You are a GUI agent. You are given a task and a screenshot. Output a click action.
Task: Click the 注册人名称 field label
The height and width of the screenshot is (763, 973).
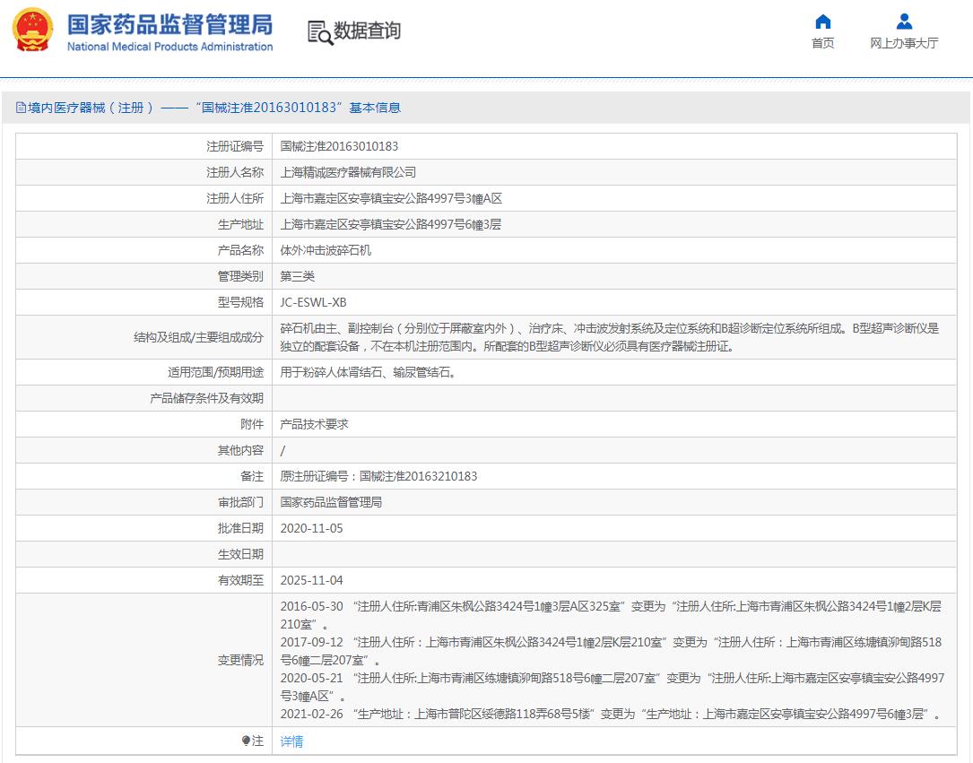tap(235, 172)
